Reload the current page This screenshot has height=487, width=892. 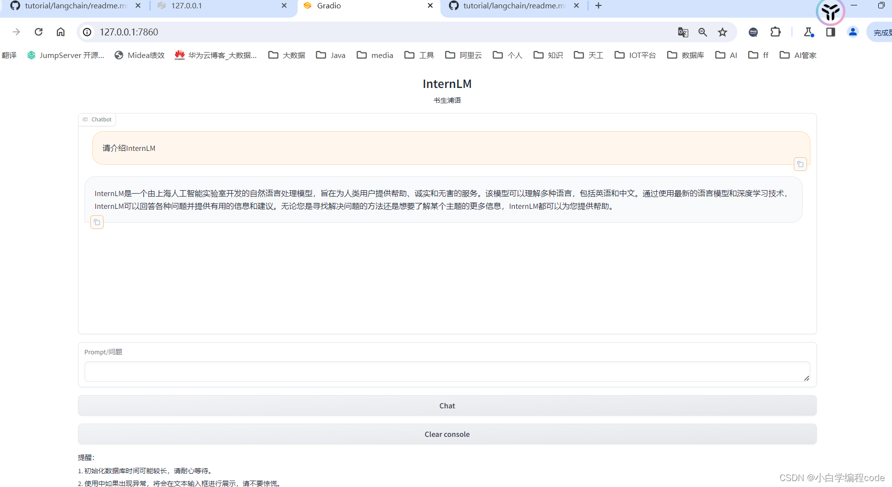point(39,32)
